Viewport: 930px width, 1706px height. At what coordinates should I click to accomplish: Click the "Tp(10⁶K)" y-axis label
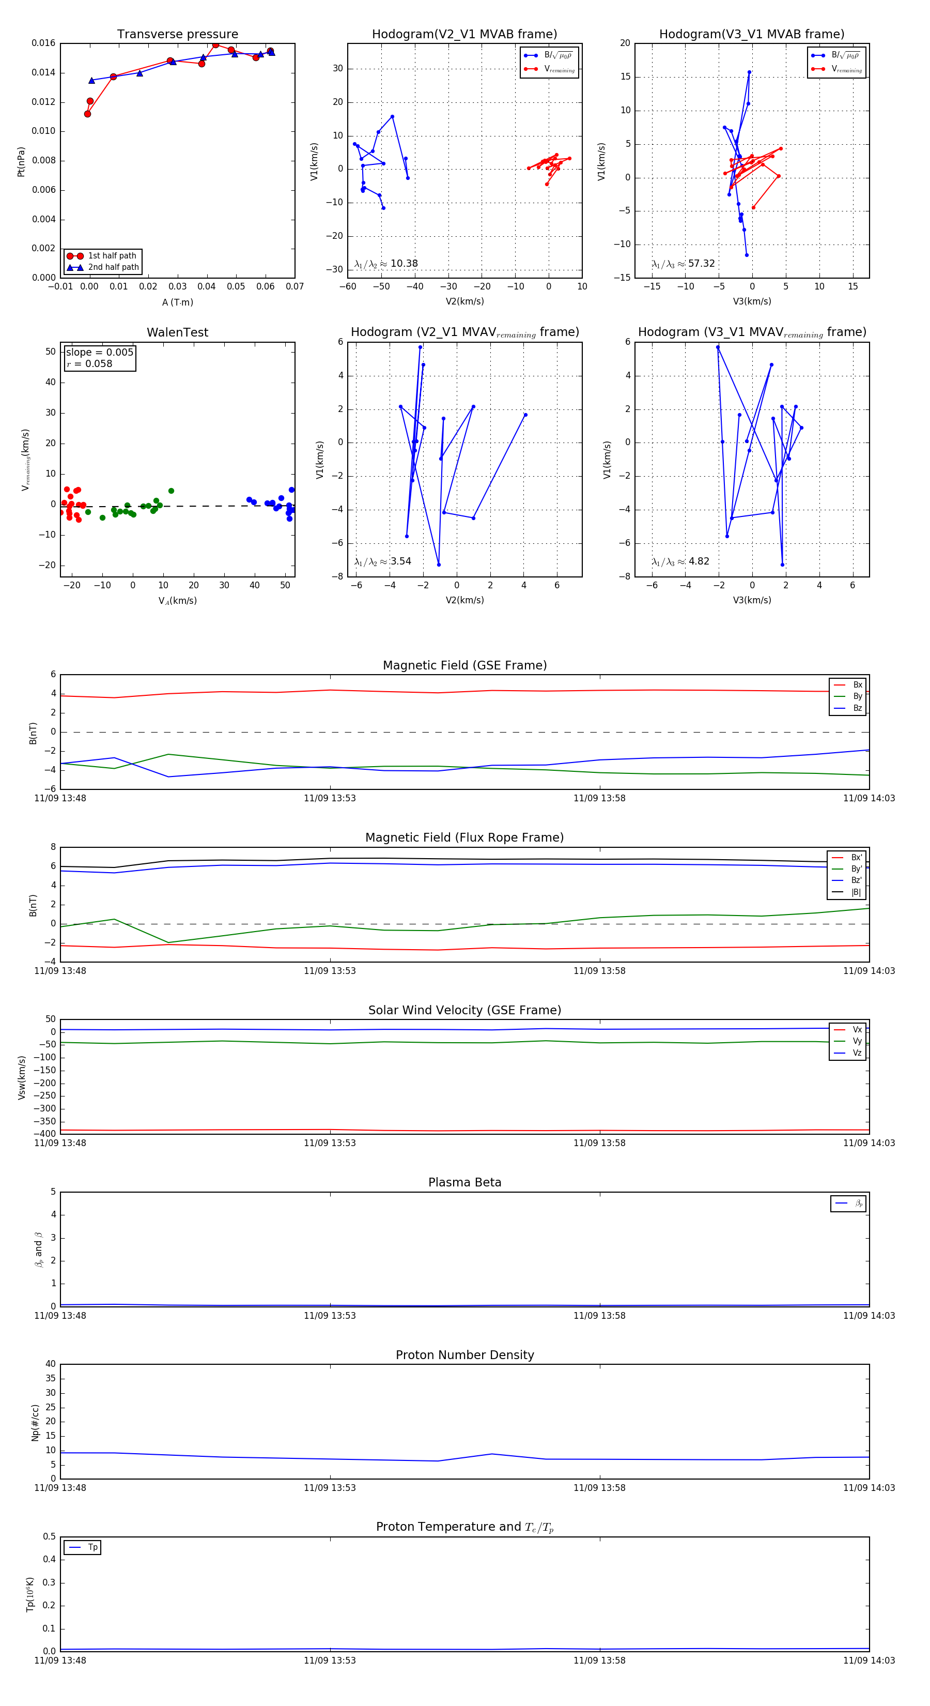[x=30, y=1595]
